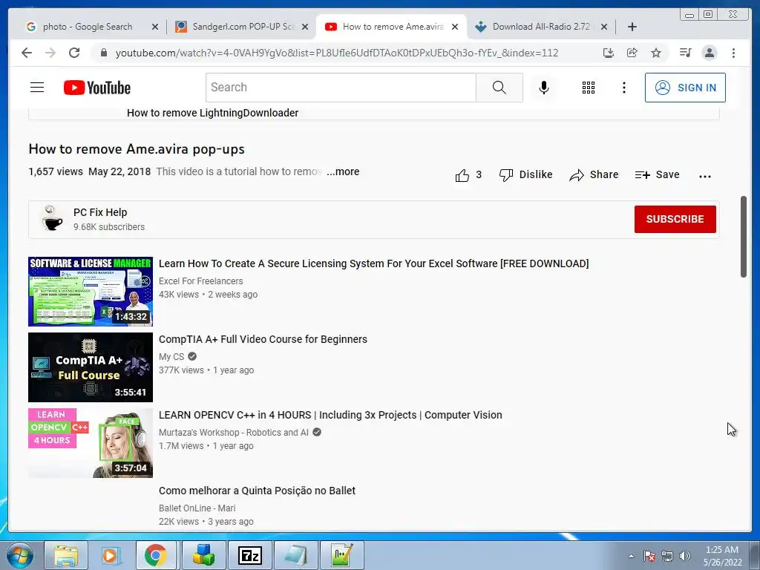Screen dimensions: 760x570
Task: Open the YouTube apps grid icon
Action: (x=588, y=88)
